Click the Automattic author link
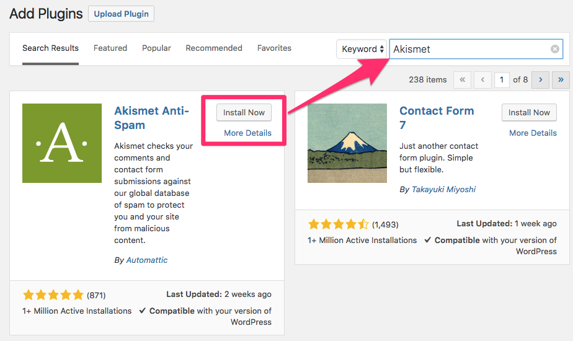Screen dimensions: 573x341 pos(147,260)
